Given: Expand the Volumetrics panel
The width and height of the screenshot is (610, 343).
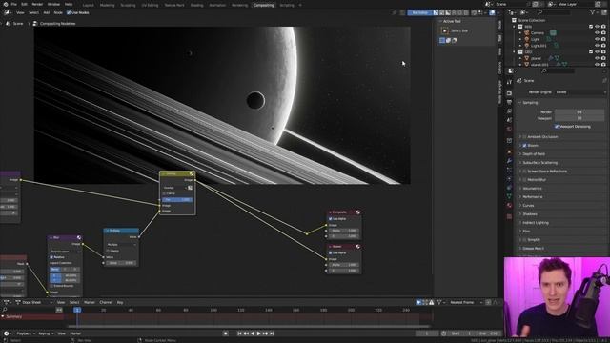Looking at the screenshot, I should pyautogui.click(x=532, y=189).
